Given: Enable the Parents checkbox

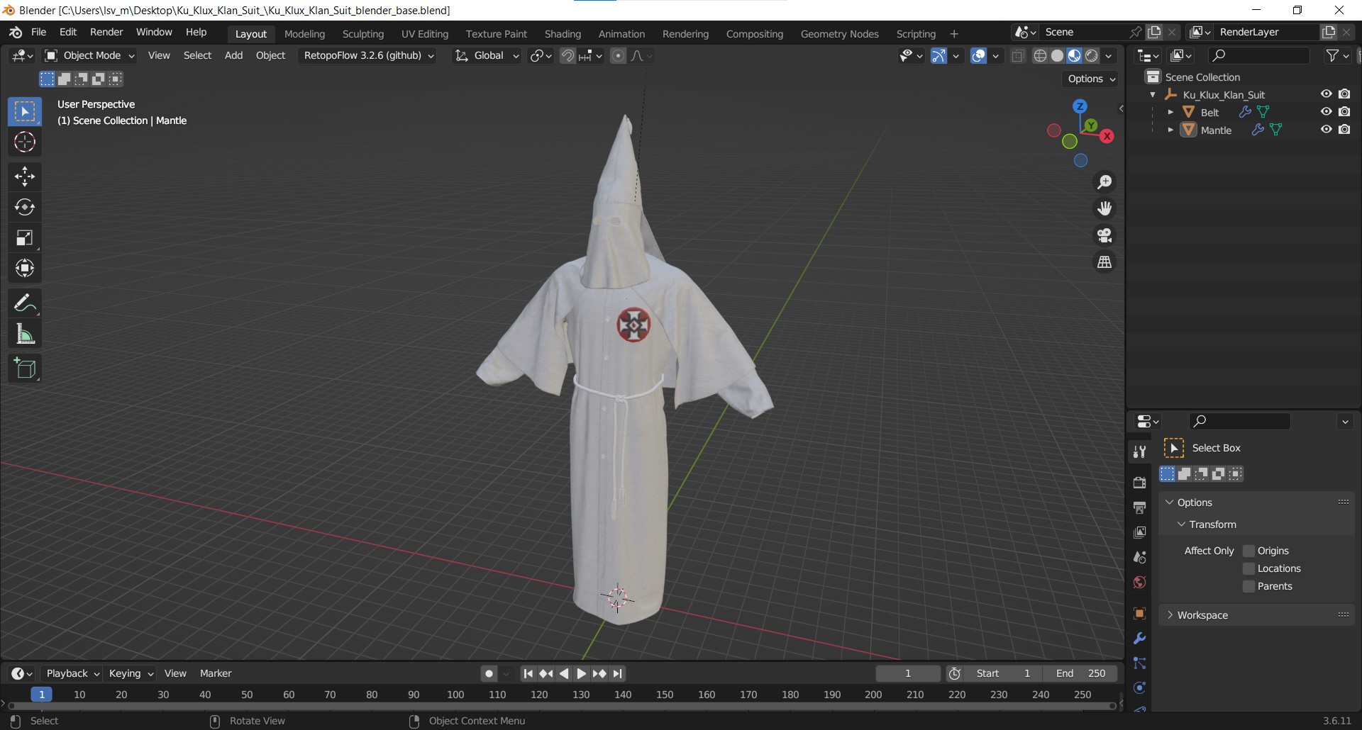Looking at the screenshot, I should pyautogui.click(x=1249, y=586).
